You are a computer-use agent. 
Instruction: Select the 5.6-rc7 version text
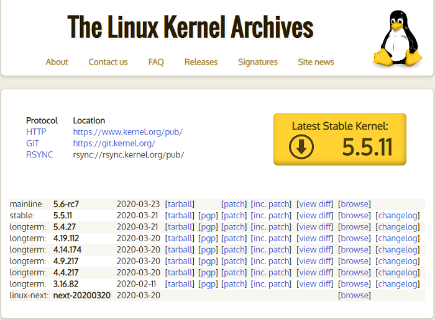tap(66, 204)
